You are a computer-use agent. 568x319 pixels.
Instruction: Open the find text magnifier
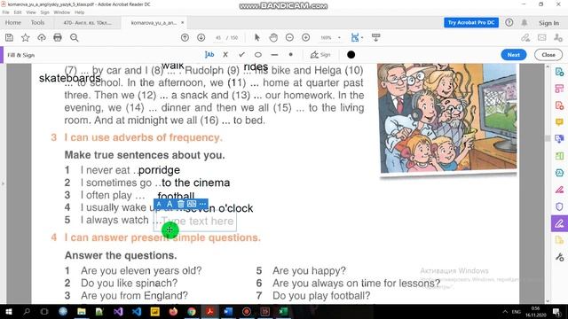point(75,37)
